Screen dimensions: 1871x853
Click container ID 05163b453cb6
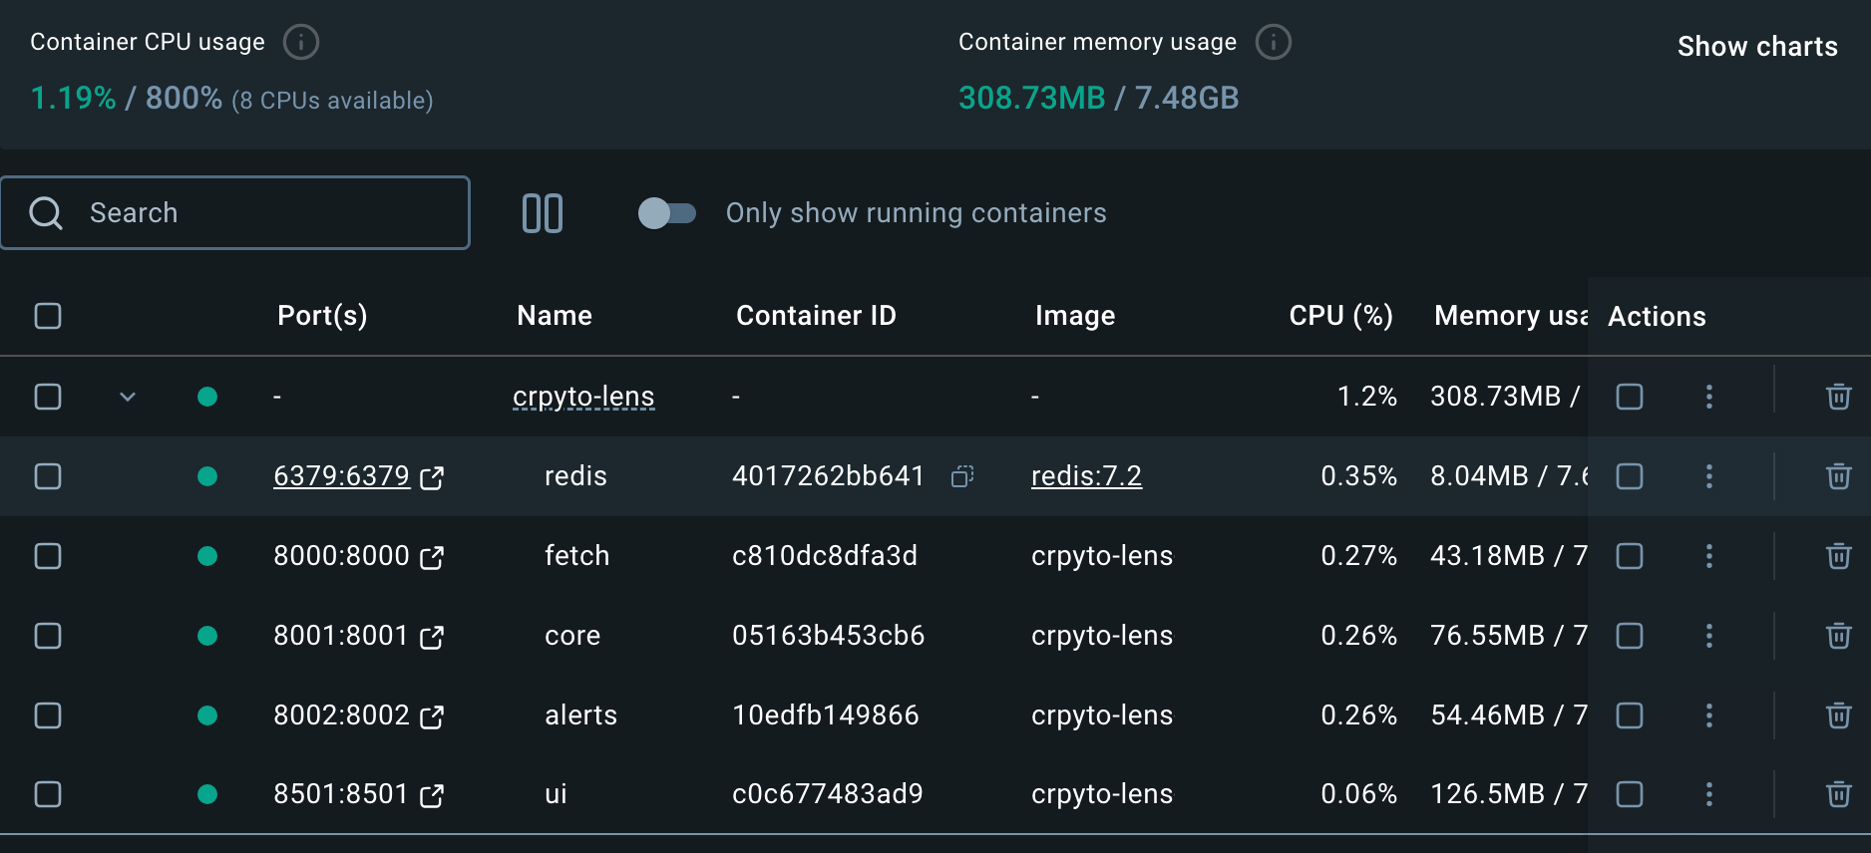[x=828, y=636]
